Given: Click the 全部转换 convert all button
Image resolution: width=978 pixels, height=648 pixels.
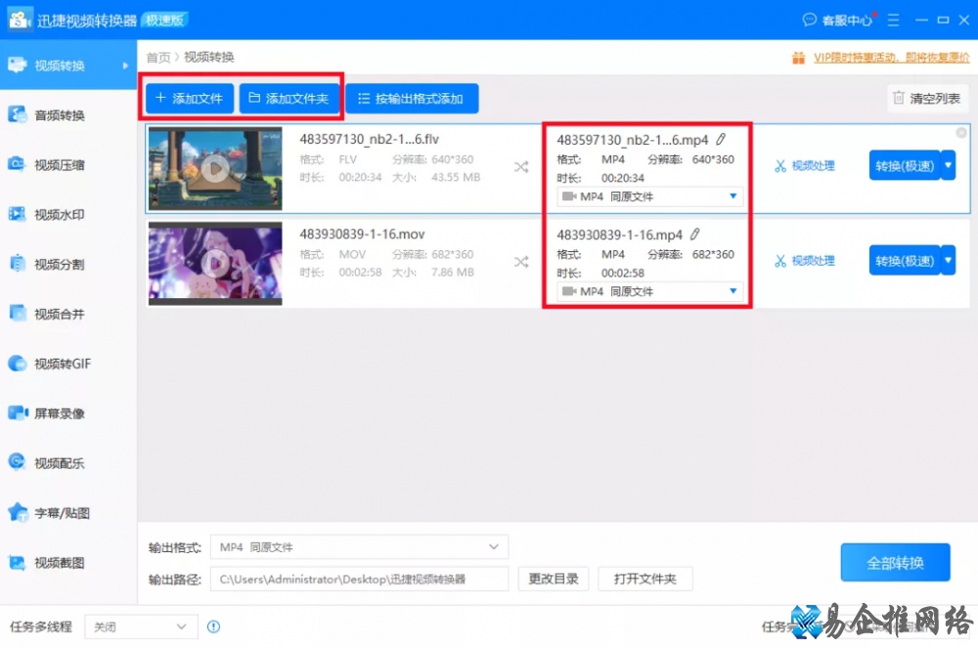Looking at the screenshot, I should (x=895, y=562).
